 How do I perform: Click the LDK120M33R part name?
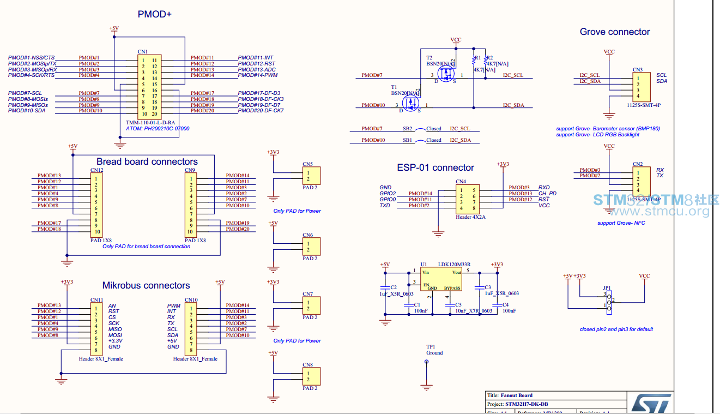pos(454,265)
